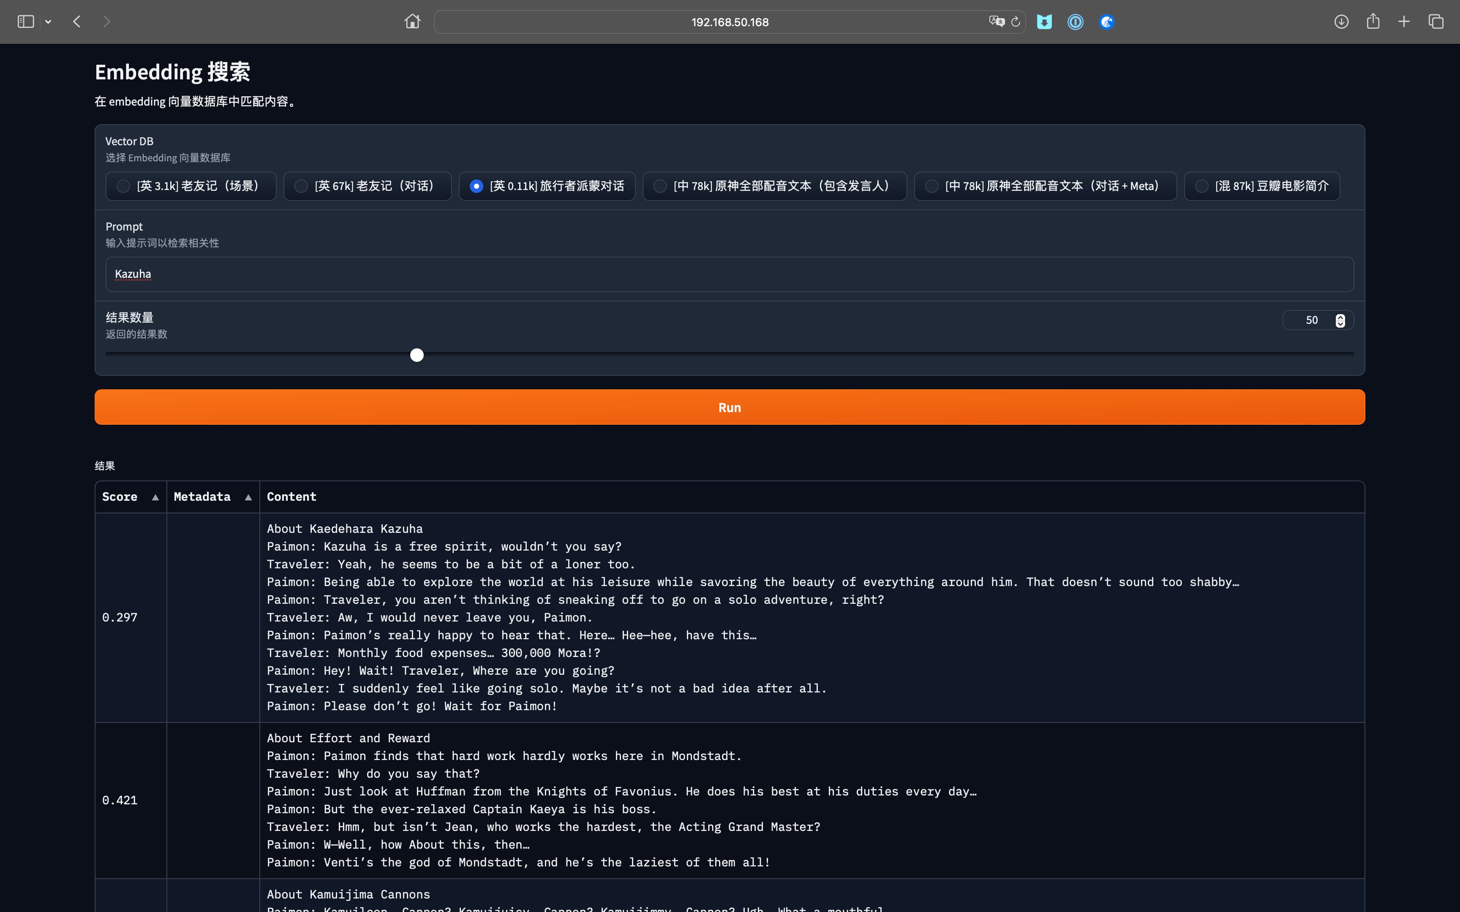
Task: Click the Prompt field containing Kazuha
Action: (x=730, y=274)
